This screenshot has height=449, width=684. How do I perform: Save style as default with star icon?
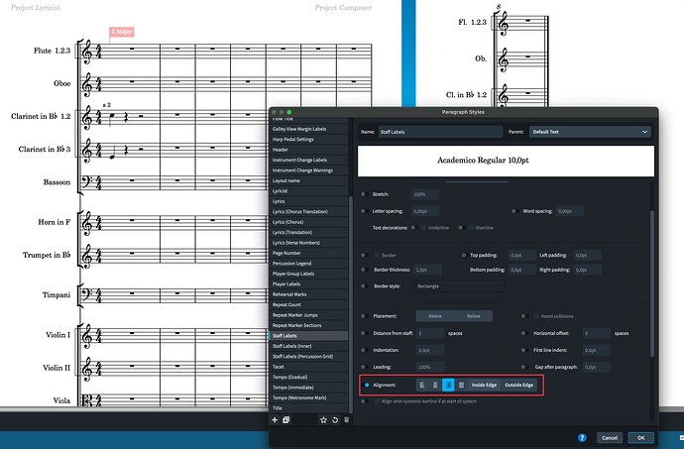point(323,420)
